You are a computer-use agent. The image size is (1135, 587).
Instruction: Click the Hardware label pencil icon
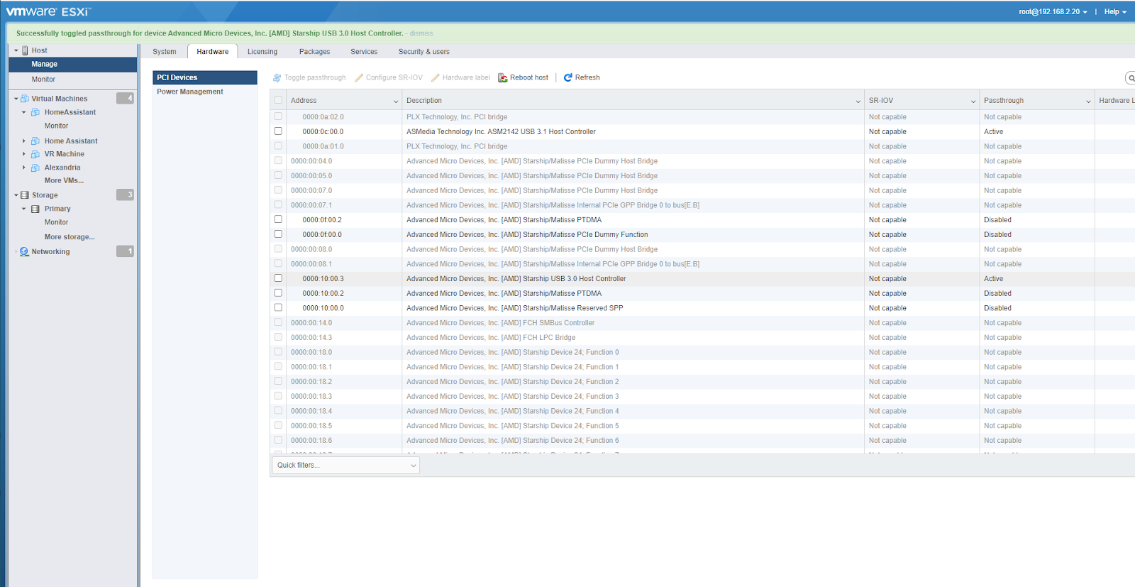[x=436, y=77]
